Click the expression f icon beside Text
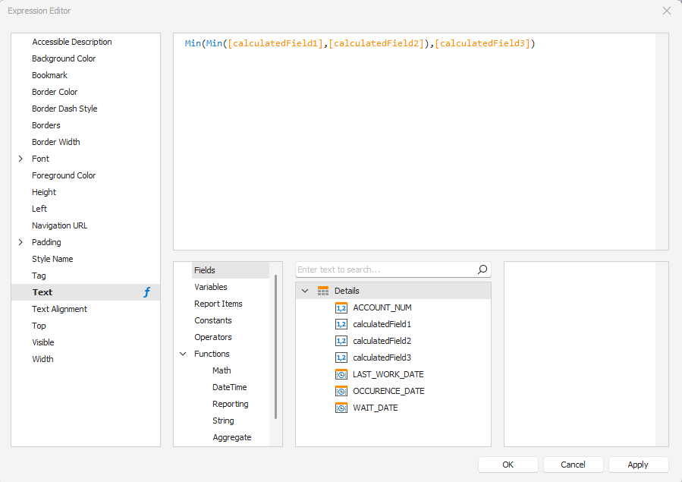The image size is (682, 482). tap(147, 292)
